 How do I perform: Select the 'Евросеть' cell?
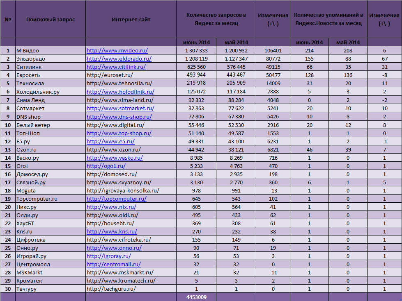tap(51, 75)
